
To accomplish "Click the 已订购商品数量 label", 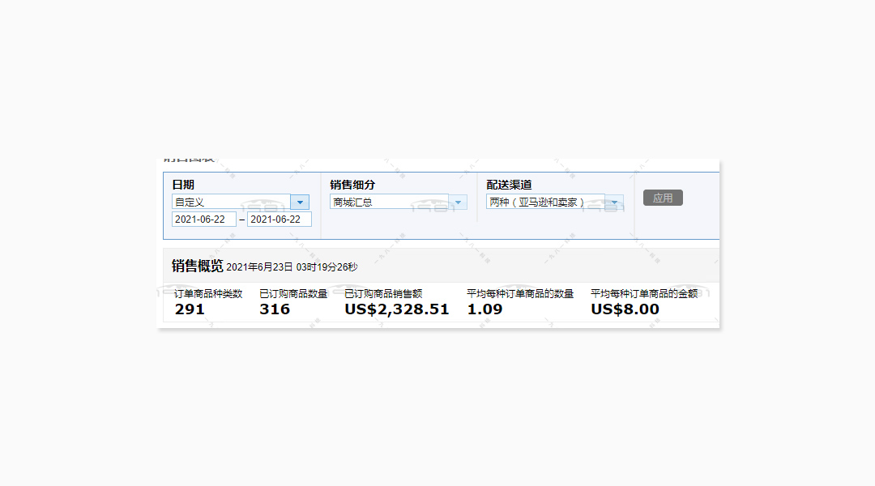I will coord(293,293).
